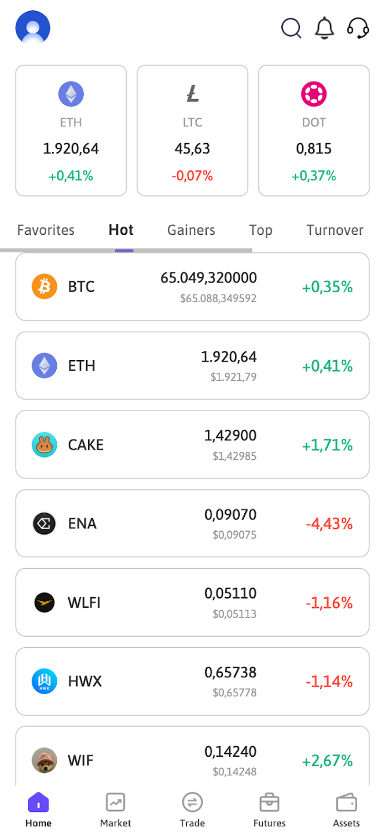
Task: Tap the search magnifier icon
Action: point(291,28)
